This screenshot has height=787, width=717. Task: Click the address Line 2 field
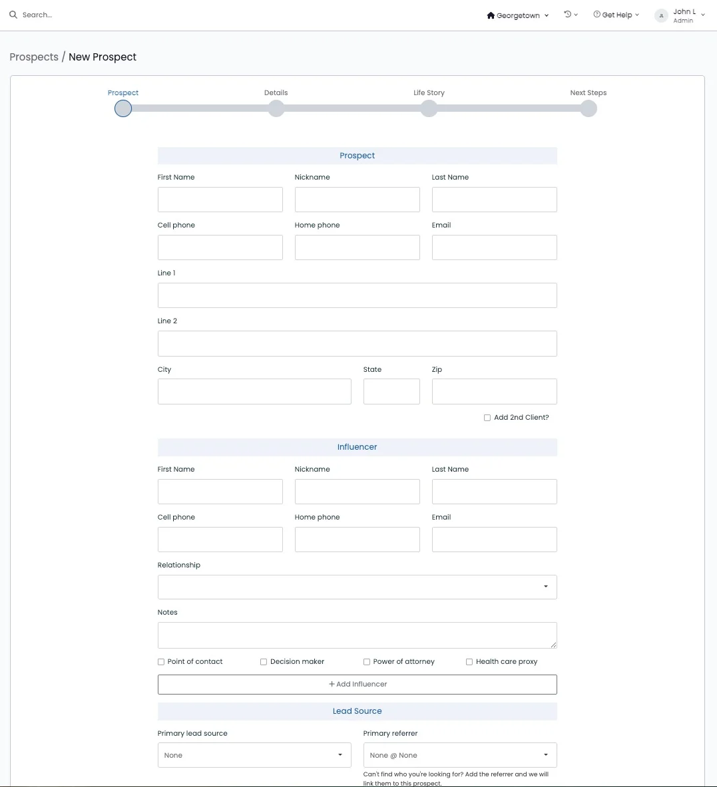[357, 343]
